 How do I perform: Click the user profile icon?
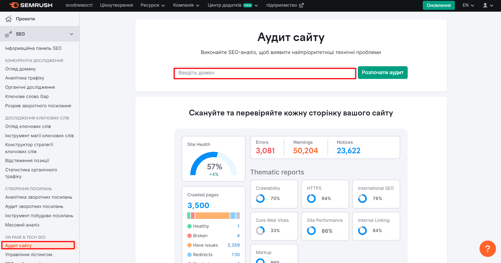pyautogui.click(x=486, y=5)
